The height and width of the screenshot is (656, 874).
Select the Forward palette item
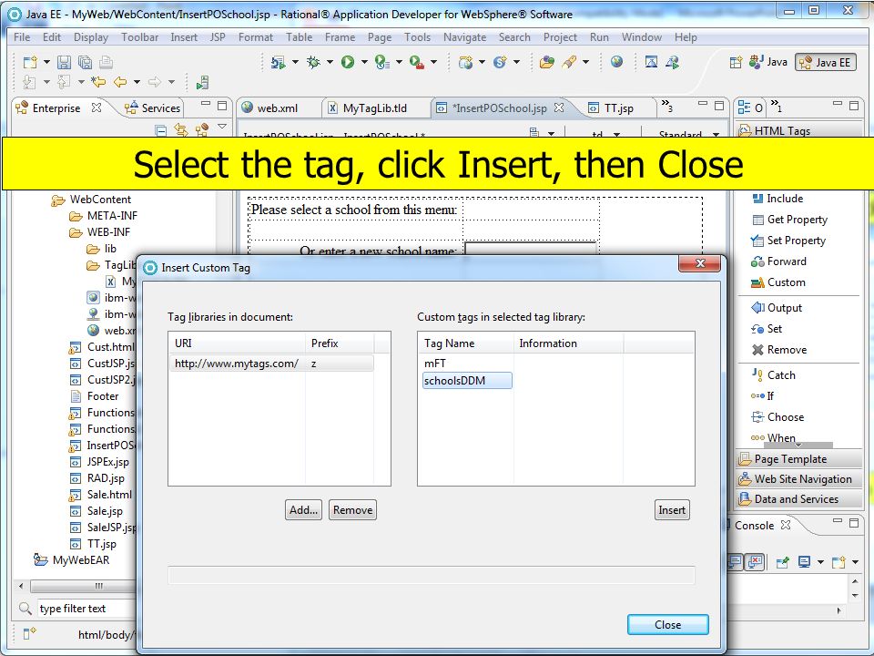coord(778,261)
